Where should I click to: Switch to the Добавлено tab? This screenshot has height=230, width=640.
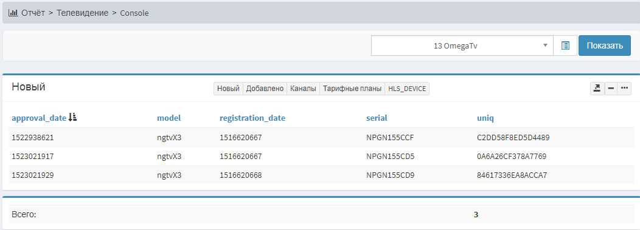[x=265, y=89]
